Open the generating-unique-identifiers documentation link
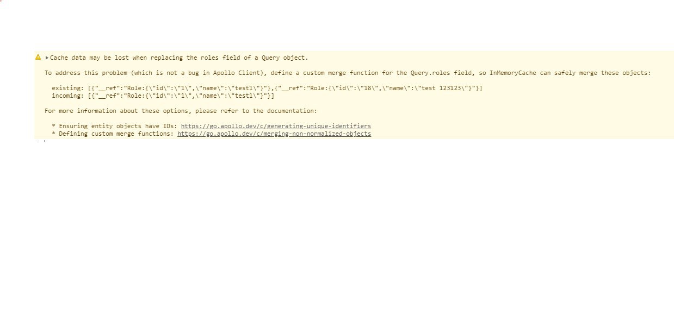The height and width of the screenshot is (316, 674). (276, 126)
